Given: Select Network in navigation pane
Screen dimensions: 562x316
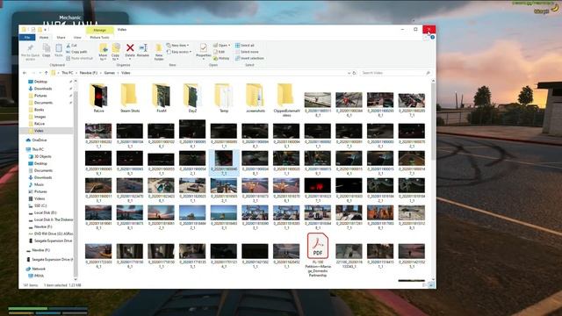Looking at the screenshot, I should click(39, 269).
